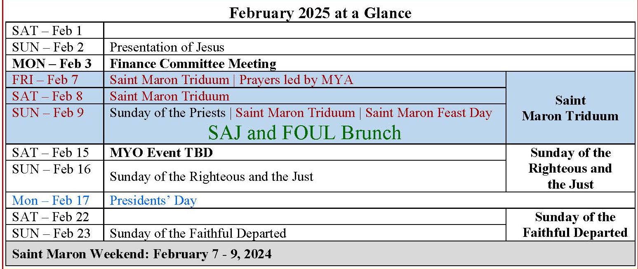Image resolution: width=638 pixels, height=269 pixels.
Task: Click the "MYO Event TBD" entry
Action: pos(161,153)
